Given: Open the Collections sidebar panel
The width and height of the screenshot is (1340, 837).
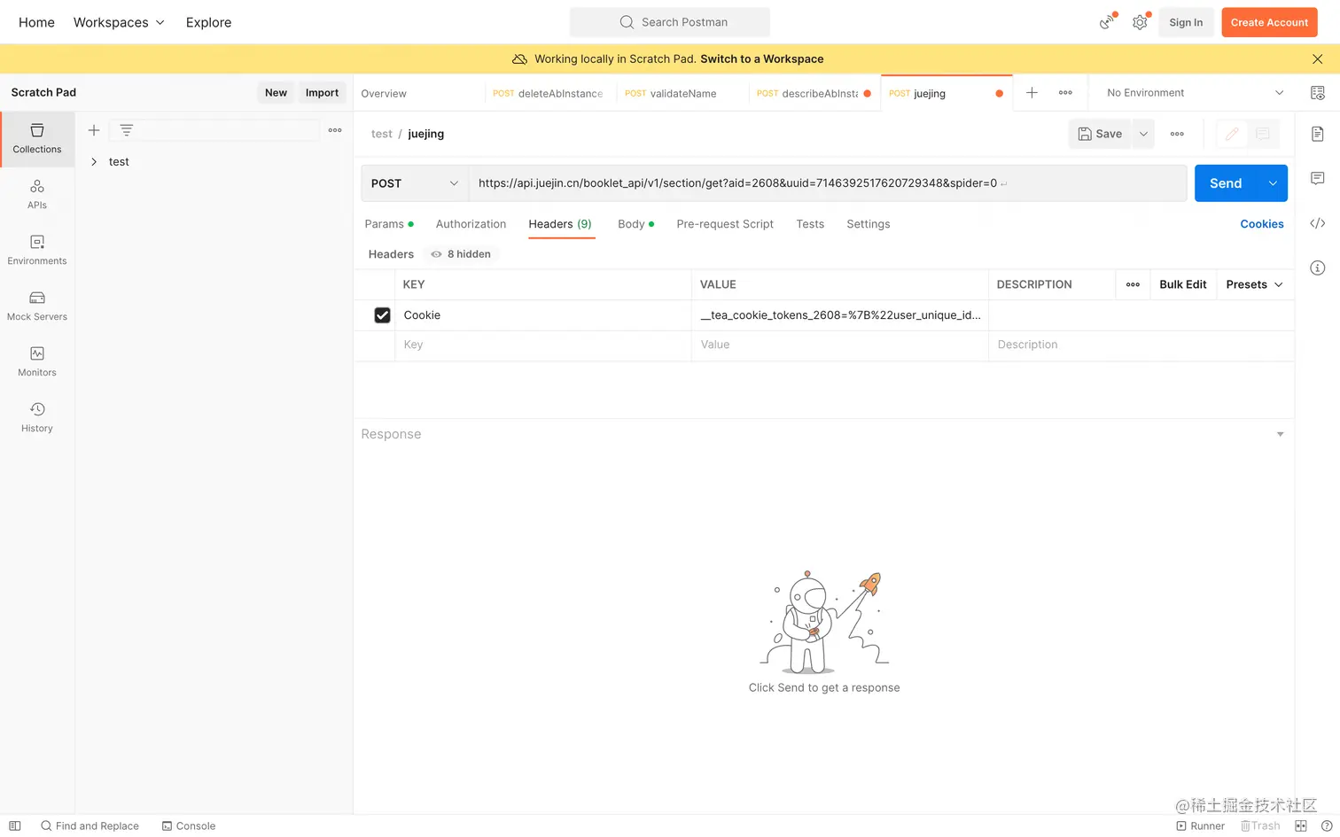Looking at the screenshot, I should click(37, 139).
